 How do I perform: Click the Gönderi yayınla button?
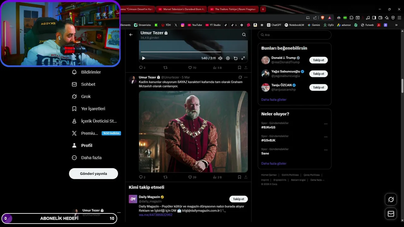pos(93,174)
